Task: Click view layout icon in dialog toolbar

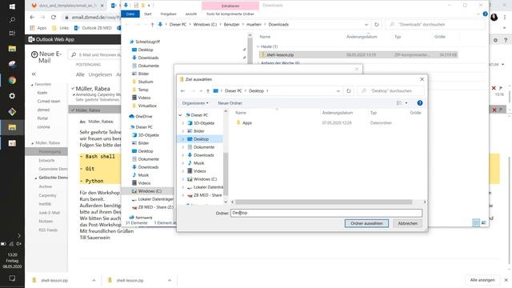Action: point(399,103)
